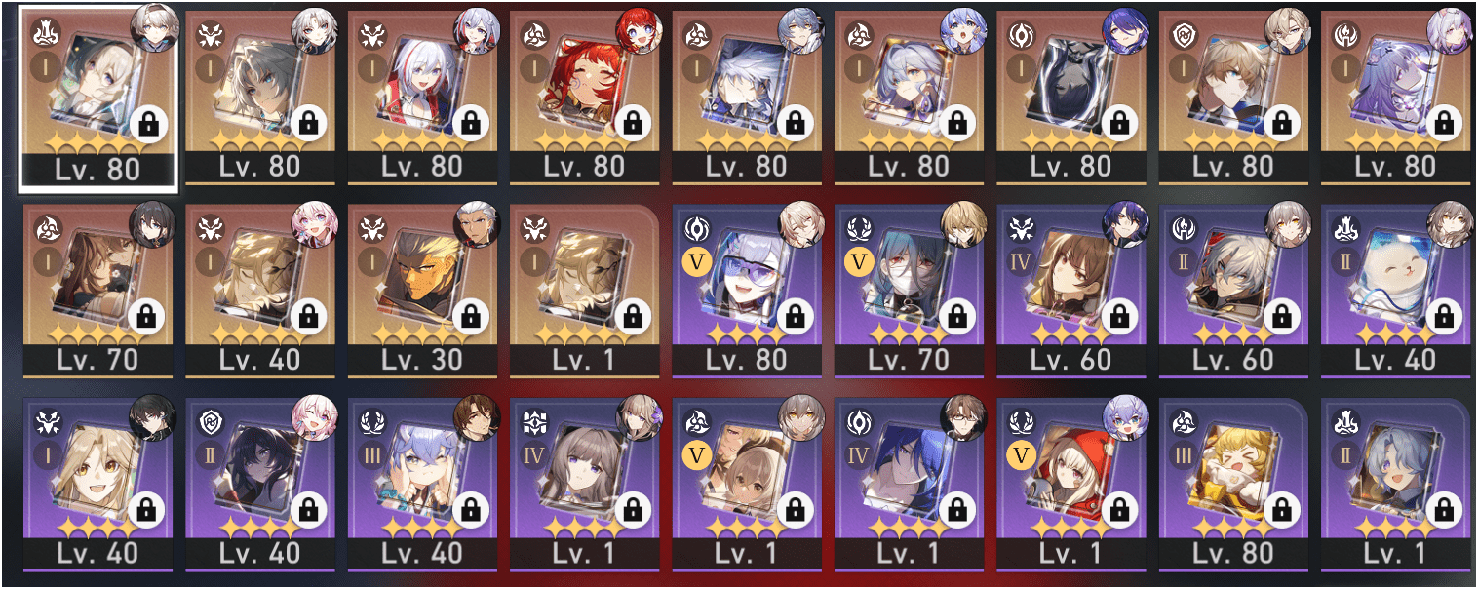Click the Lv. 30 level label

pyautogui.click(x=422, y=361)
